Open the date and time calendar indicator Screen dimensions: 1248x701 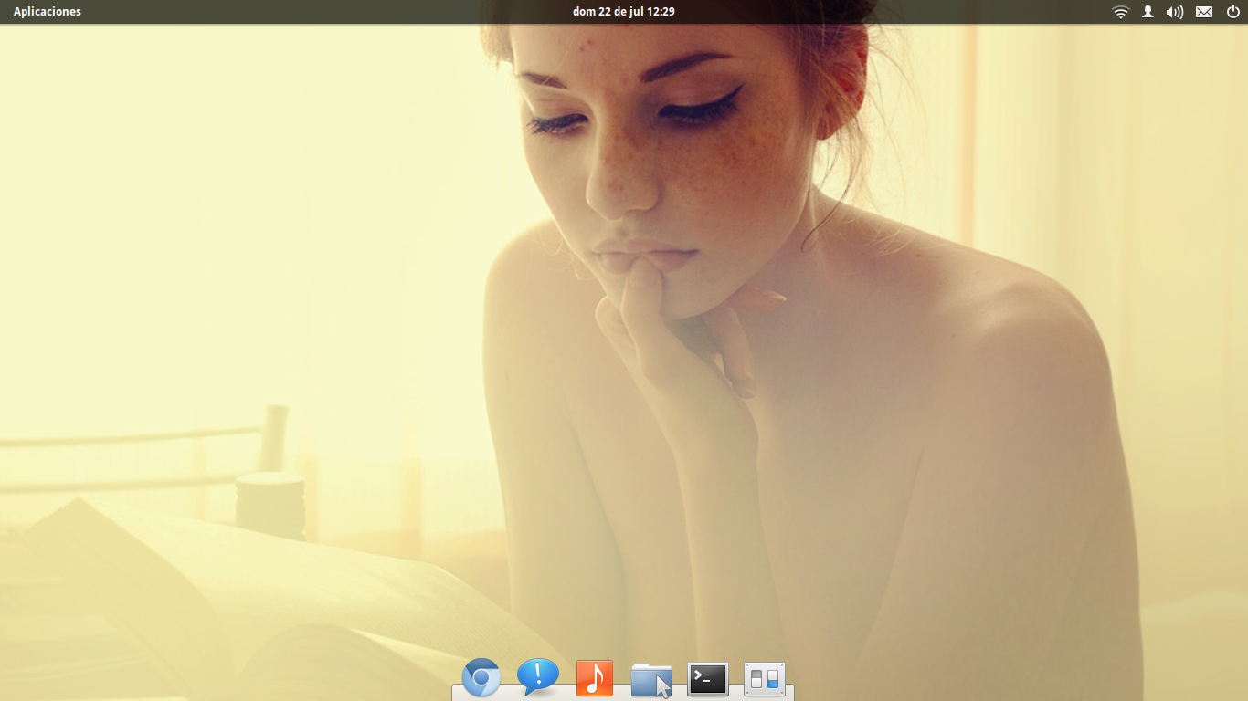tap(623, 12)
